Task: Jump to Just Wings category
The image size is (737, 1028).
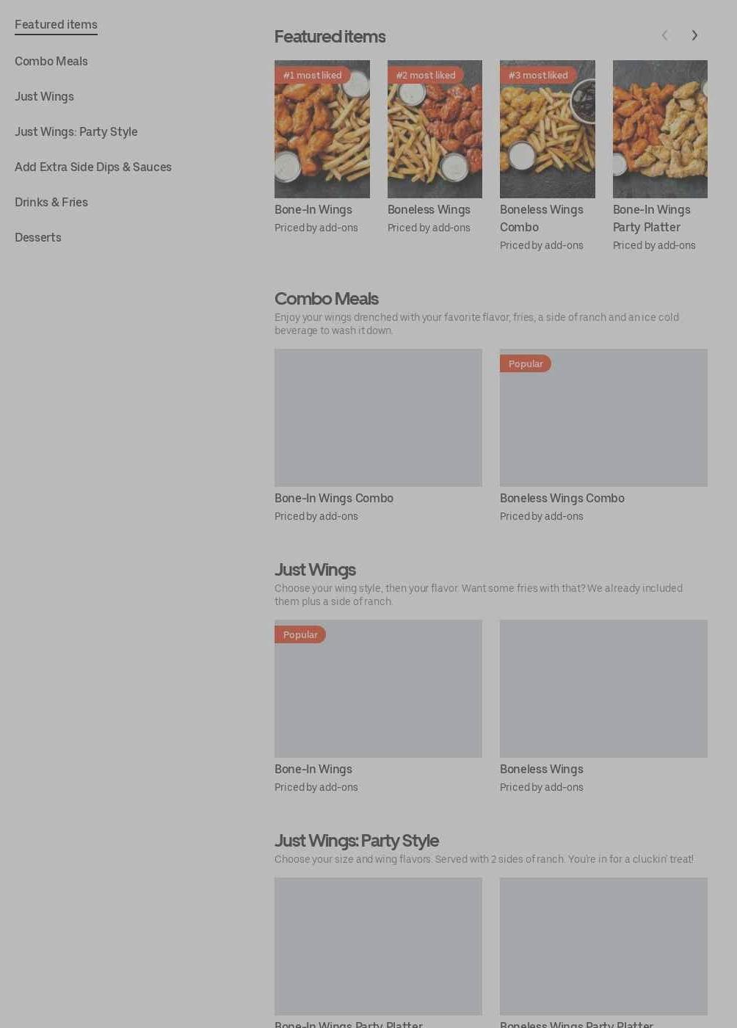Action: coord(44,97)
